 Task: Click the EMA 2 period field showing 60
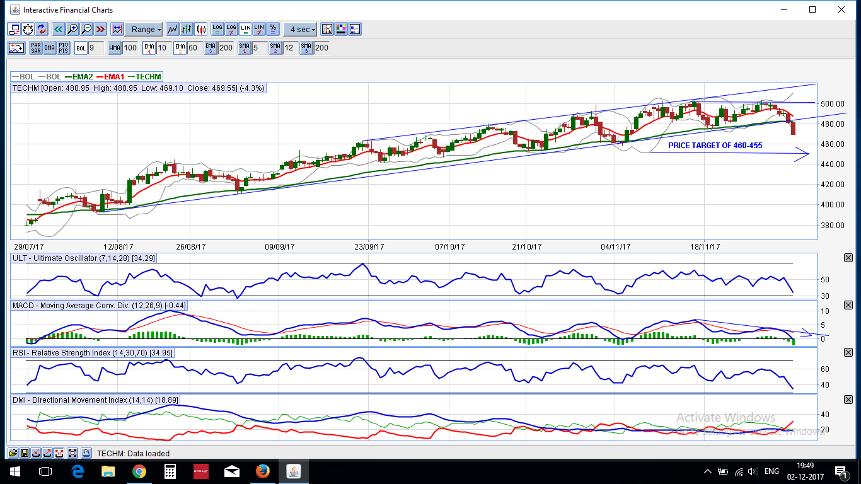[194, 47]
